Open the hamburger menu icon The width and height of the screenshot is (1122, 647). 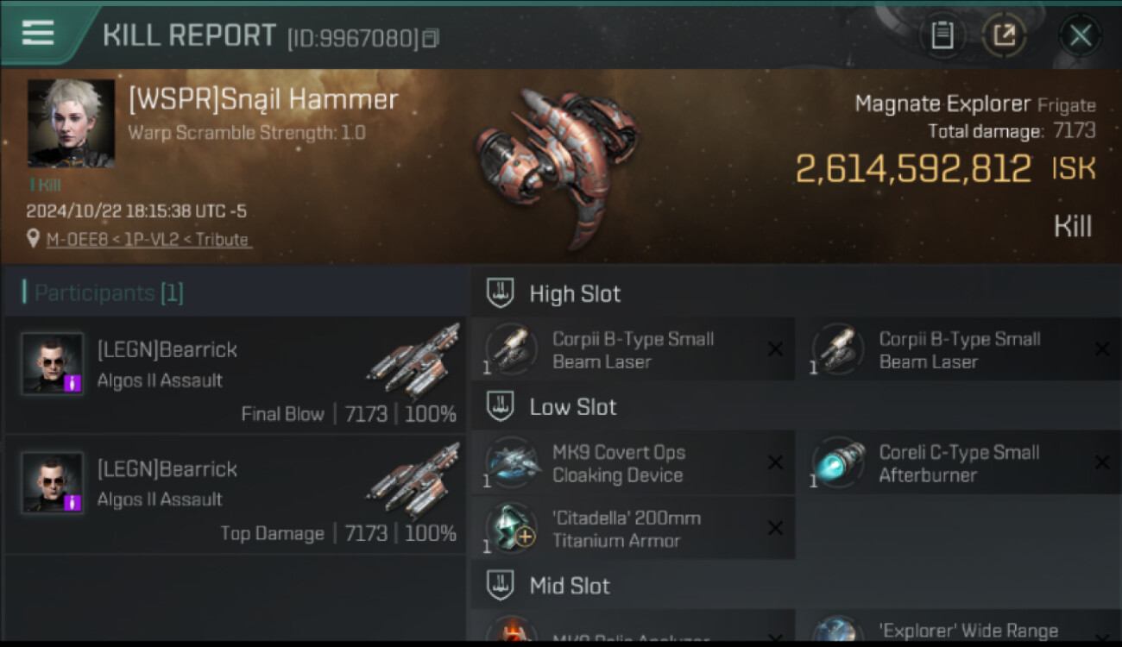38,33
